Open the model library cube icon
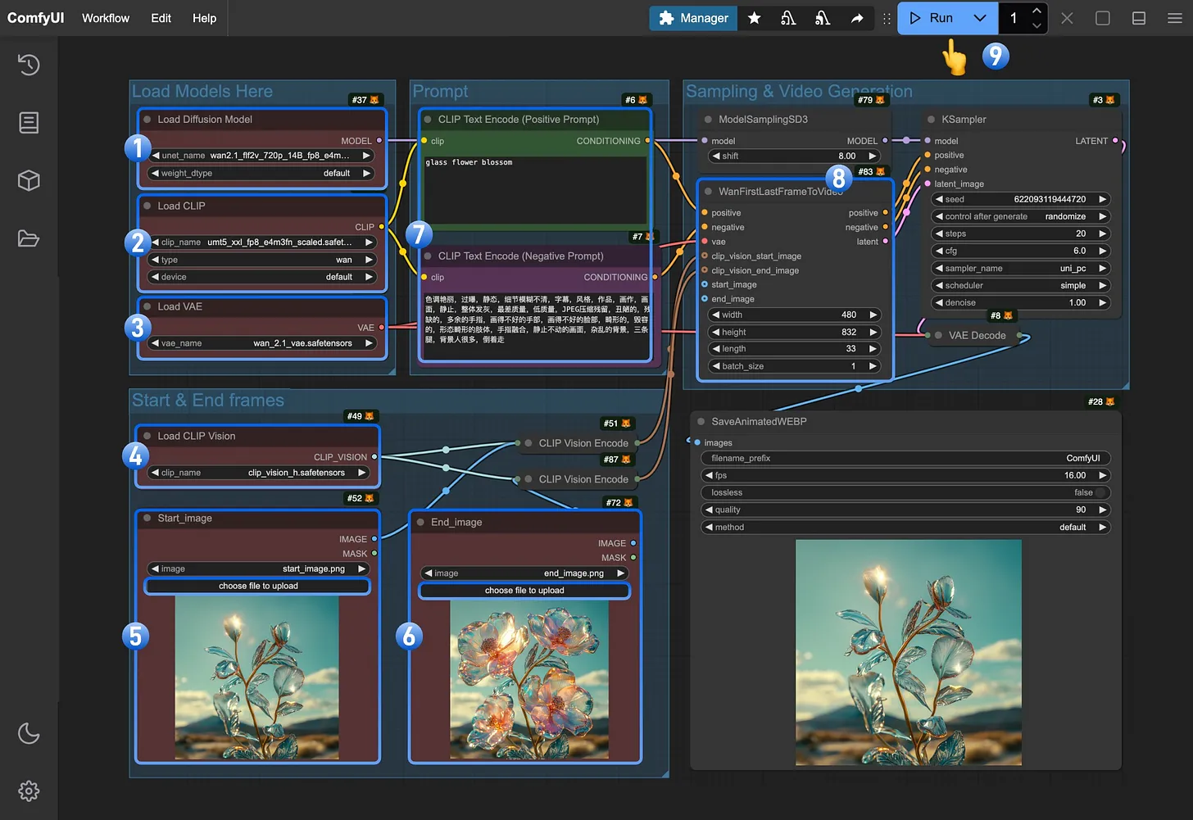Screen dimensions: 1193x820 pos(29,180)
